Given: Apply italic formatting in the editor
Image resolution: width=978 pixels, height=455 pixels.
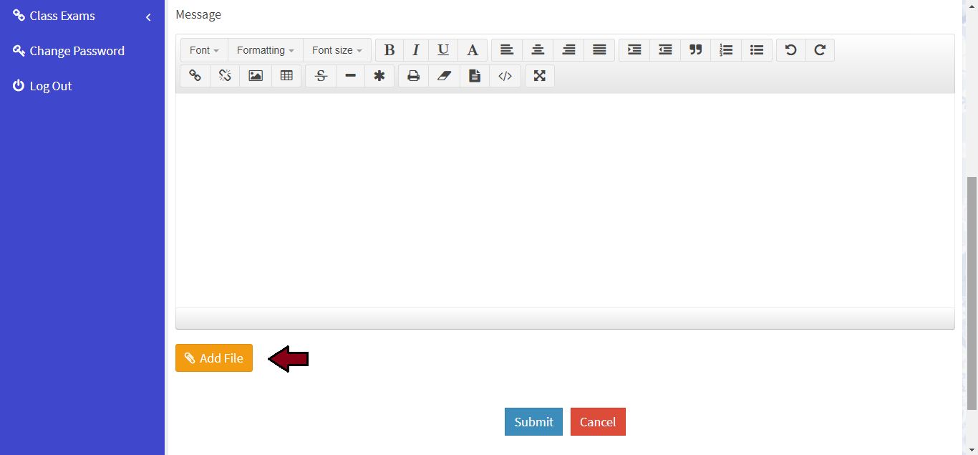Looking at the screenshot, I should tap(416, 50).
